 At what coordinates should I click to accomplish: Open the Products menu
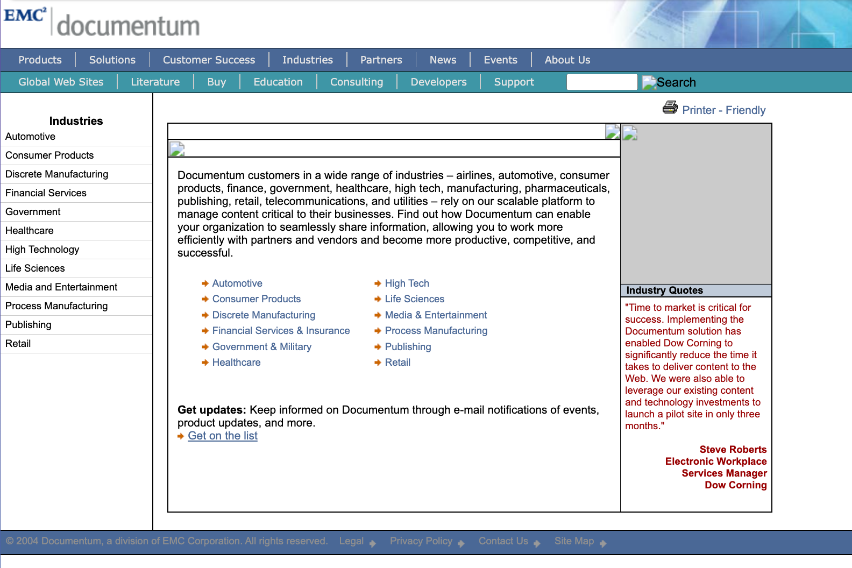coord(40,60)
